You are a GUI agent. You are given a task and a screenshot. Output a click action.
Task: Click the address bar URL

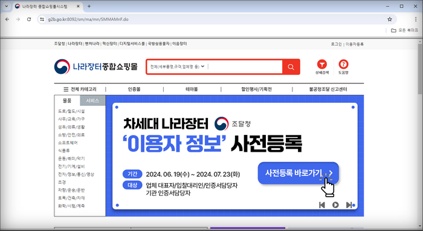[88, 19]
